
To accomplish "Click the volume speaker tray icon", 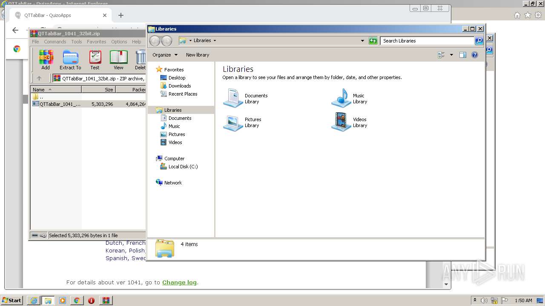I will pos(485,300).
